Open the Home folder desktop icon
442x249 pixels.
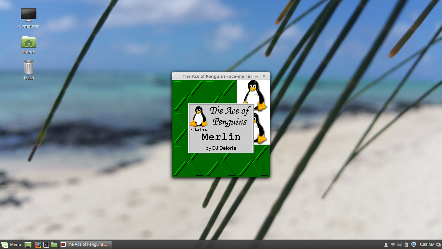tap(29, 44)
